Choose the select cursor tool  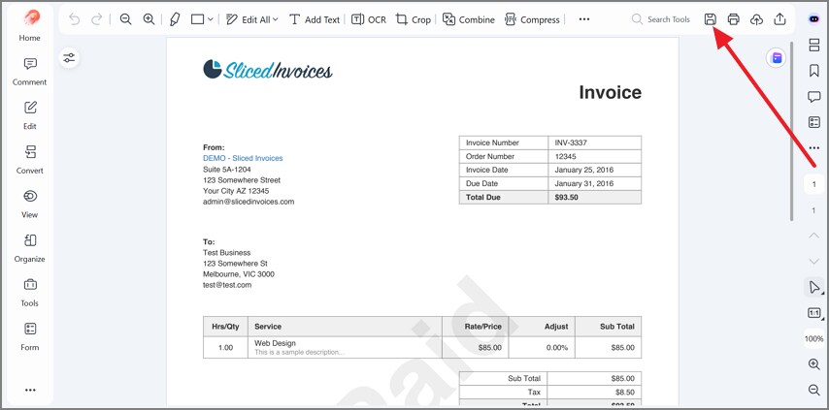coord(814,287)
